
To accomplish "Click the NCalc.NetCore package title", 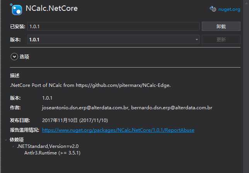I will [x=51, y=8].
